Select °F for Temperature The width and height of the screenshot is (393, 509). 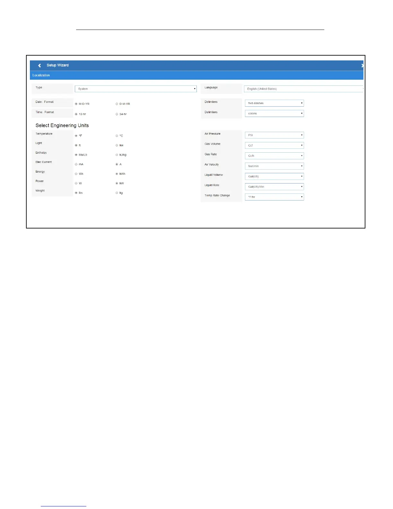click(76, 136)
